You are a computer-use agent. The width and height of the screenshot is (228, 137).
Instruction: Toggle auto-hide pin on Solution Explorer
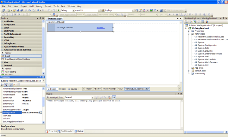(x=224, y=18)
